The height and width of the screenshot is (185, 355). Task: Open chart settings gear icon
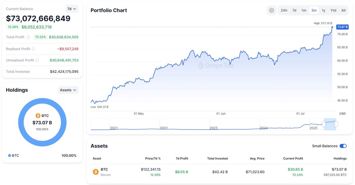[271, 10]
